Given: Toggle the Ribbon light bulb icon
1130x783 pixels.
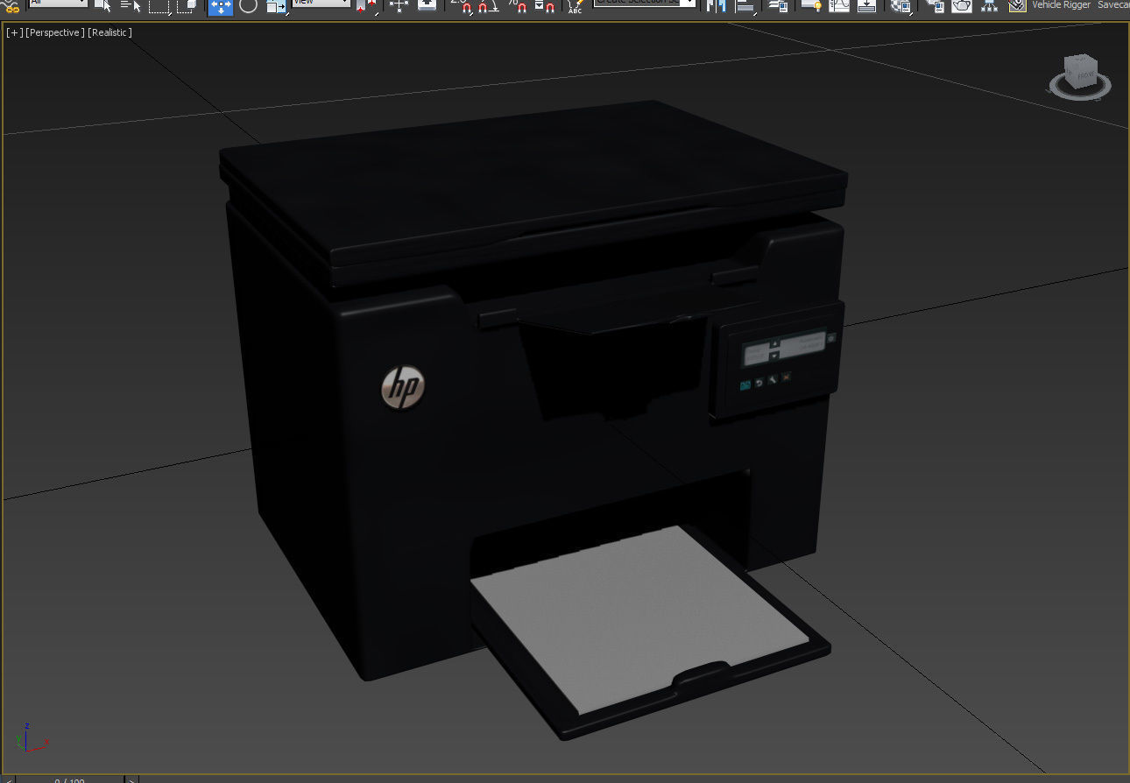Looking at the screenshot, I should click(x=811, y=5).
